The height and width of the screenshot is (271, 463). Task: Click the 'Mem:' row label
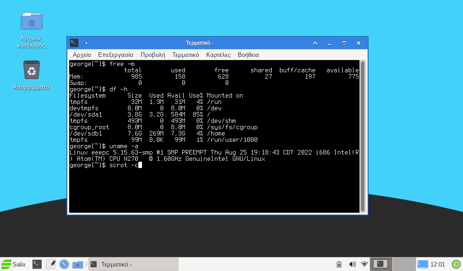[77, 77]
